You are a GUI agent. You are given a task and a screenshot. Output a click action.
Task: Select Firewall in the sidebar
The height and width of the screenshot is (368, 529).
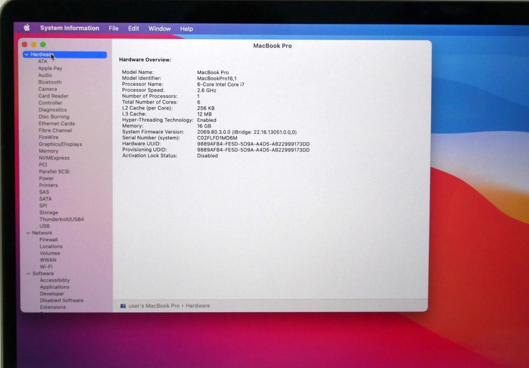pyautogui.click(x=49, y=240)
